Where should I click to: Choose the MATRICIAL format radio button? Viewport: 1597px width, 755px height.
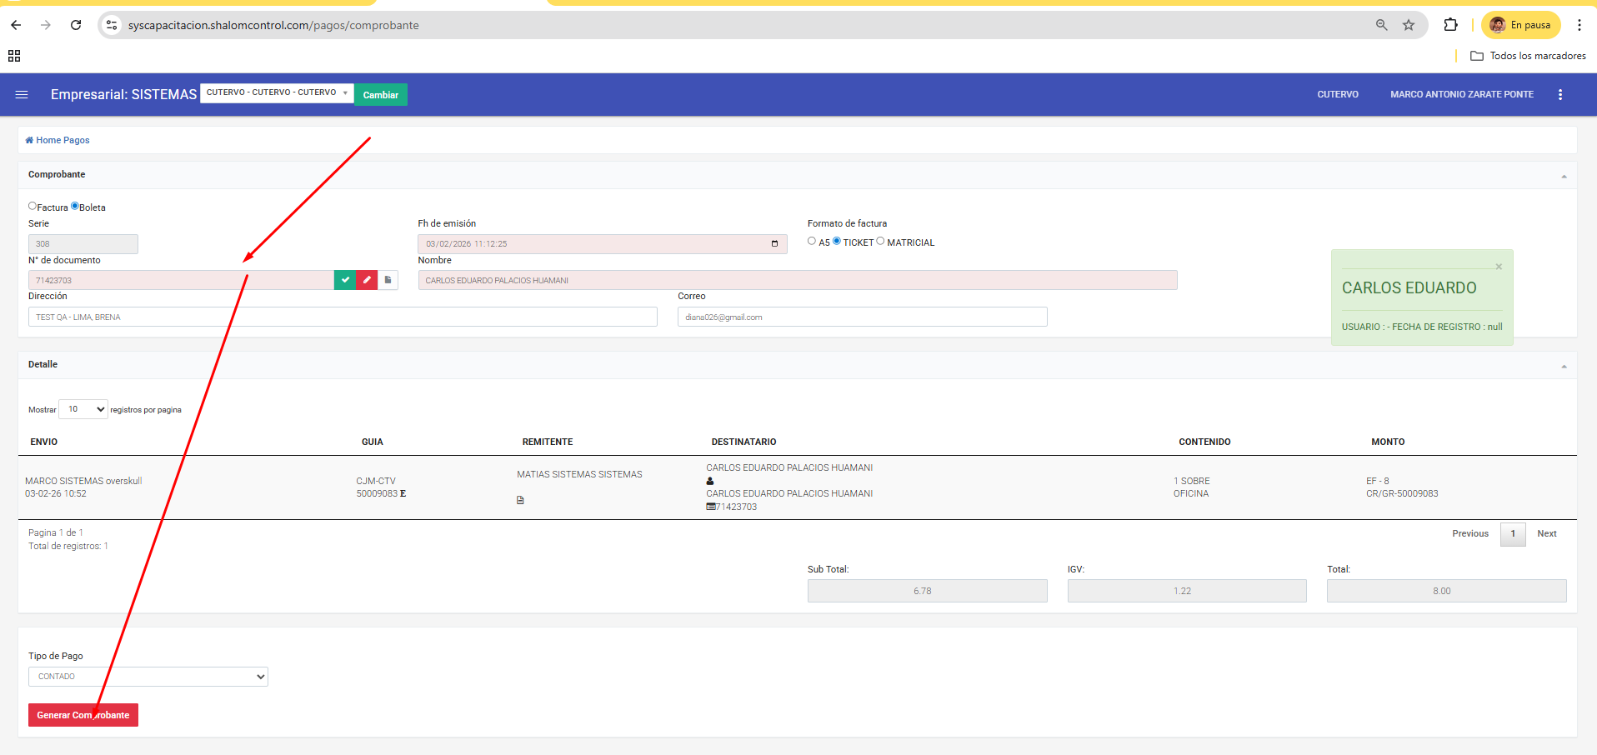click(x=880, y=241)
